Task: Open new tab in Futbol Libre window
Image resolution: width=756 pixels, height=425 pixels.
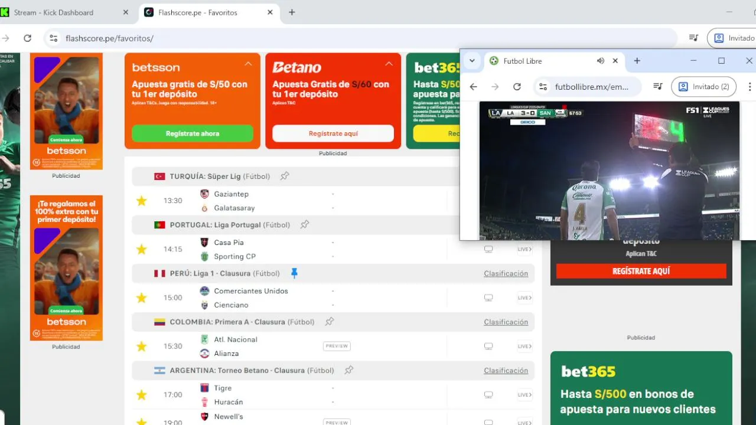Action: [x=637, y=61]
